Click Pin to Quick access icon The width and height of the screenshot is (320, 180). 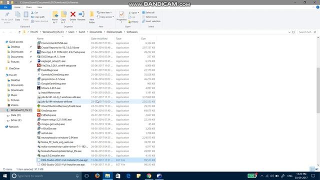(7, 17)
